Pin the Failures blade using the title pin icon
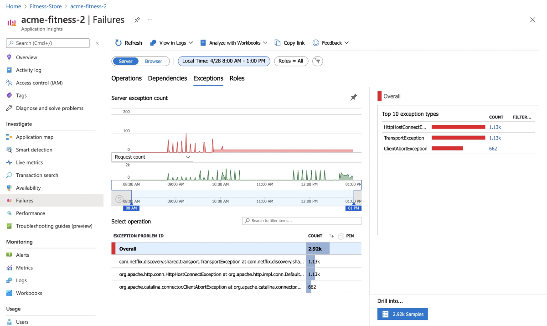Screen dimensions: 547x326 click(137, 20)
